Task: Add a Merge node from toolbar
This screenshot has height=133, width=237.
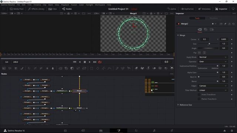Action: pos(60,68)
